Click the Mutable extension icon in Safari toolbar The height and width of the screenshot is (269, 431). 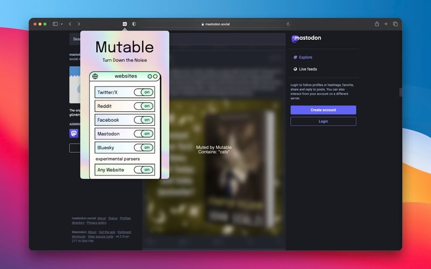point(125,24)
